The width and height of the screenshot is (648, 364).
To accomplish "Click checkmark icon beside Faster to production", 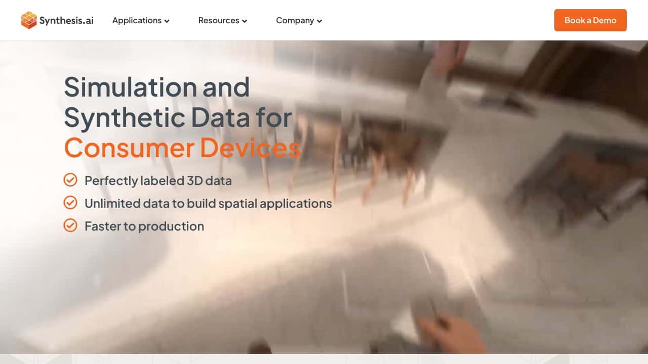I will click(70, 225).
